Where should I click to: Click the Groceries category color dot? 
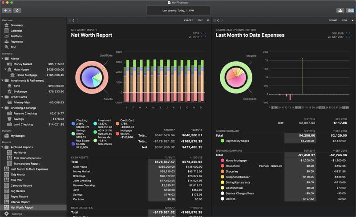[222, 171]
